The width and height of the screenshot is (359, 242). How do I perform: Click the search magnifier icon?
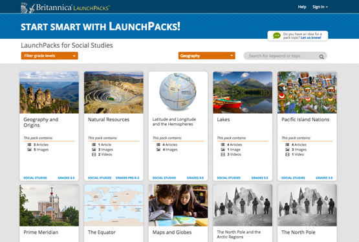click(x=321, y=57)
